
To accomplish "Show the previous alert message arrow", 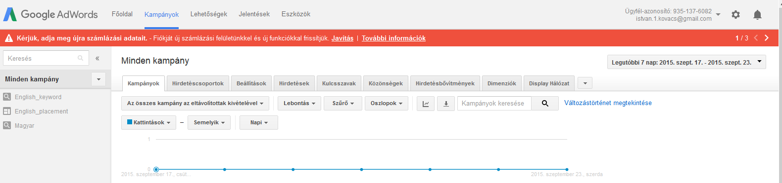I will click(756, 38).
